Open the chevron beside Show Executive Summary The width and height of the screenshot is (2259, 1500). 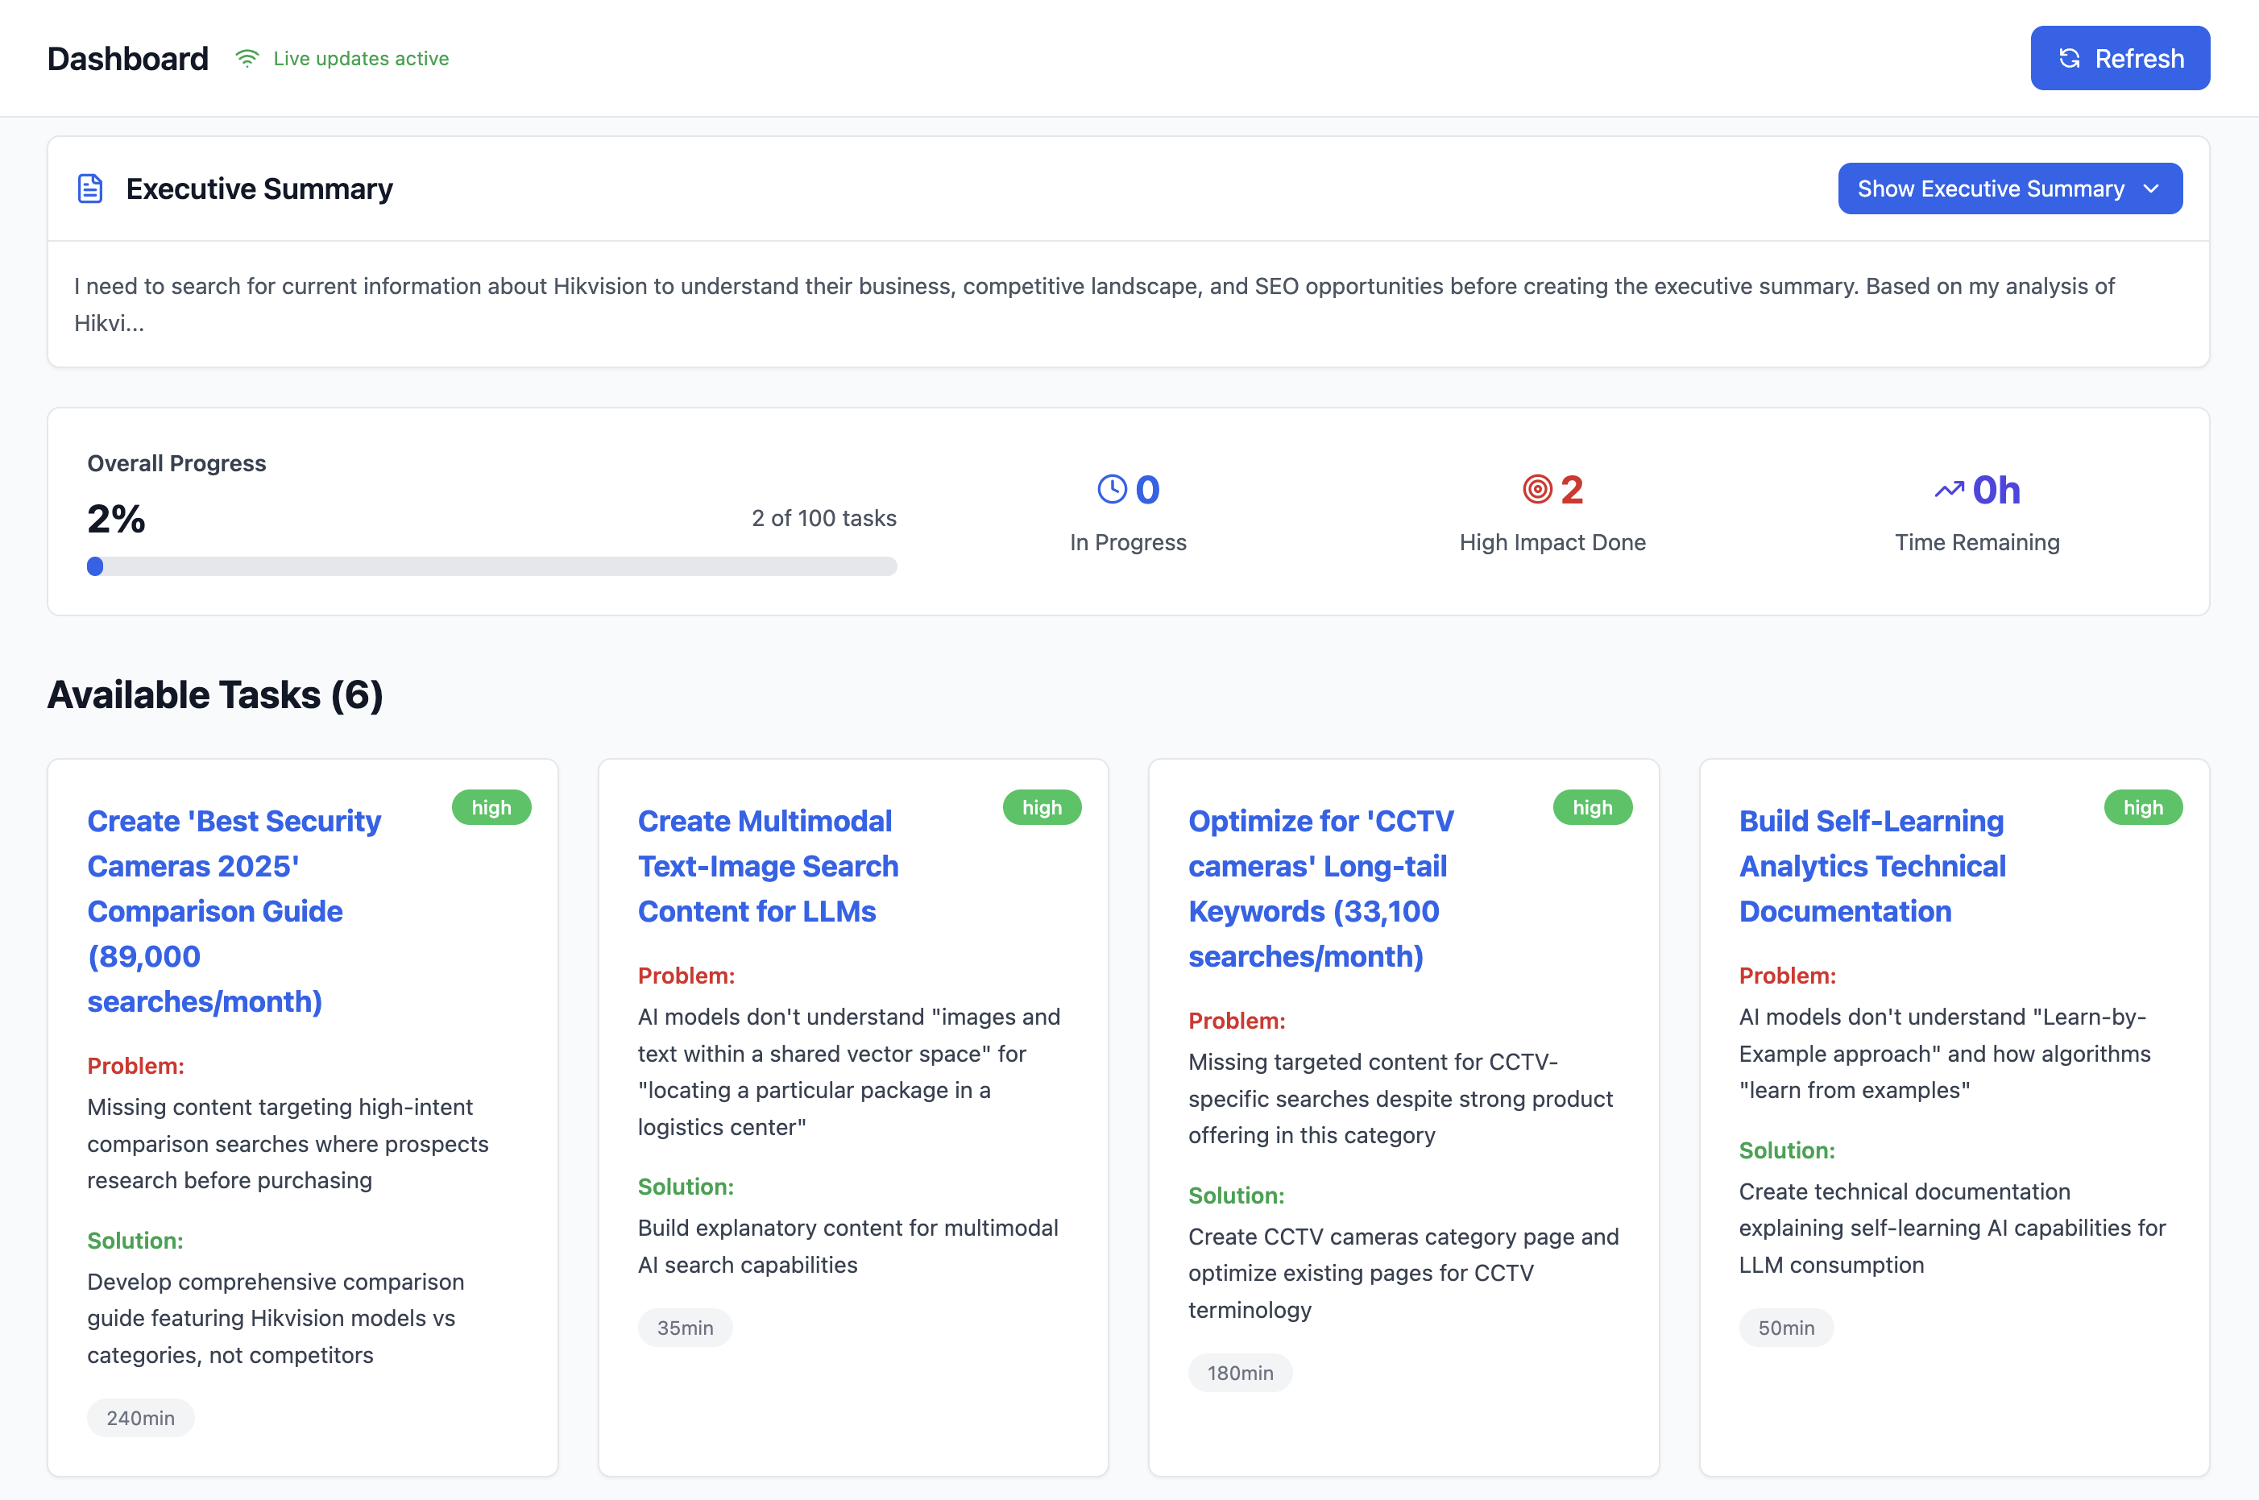click(x=2151, y=189)
